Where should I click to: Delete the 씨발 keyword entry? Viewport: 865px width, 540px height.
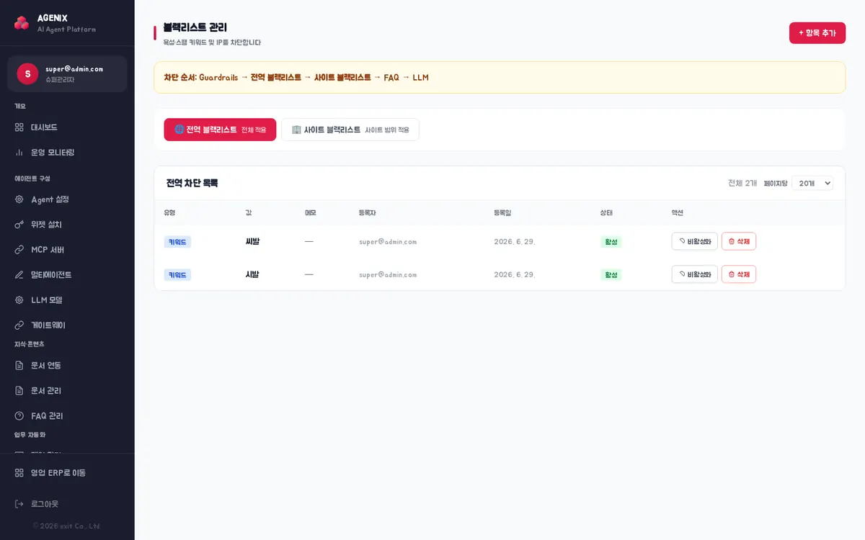point(739,241)
